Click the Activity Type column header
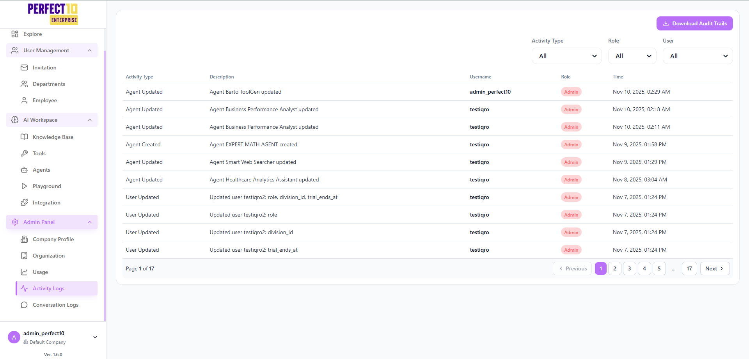This screenshot has height=359, width=749. [x=139, y=77]
